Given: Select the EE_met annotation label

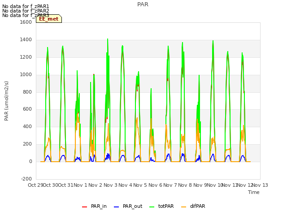Looking at the screenshot, I should click(x=49, y=19).
